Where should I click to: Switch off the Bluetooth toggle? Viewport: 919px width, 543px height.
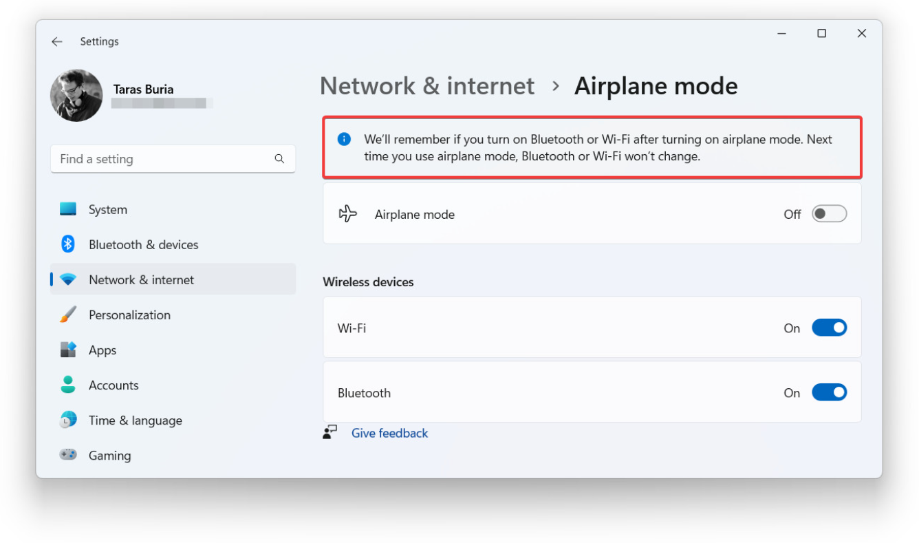[x=829, y=392]
